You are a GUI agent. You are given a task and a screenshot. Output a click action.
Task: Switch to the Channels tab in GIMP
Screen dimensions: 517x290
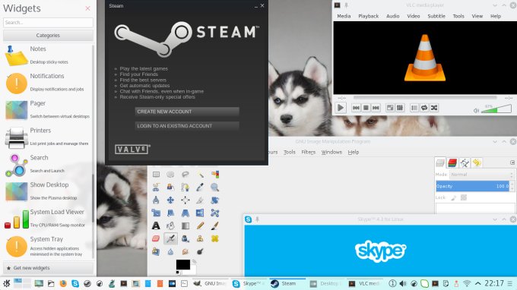point(452,162)
